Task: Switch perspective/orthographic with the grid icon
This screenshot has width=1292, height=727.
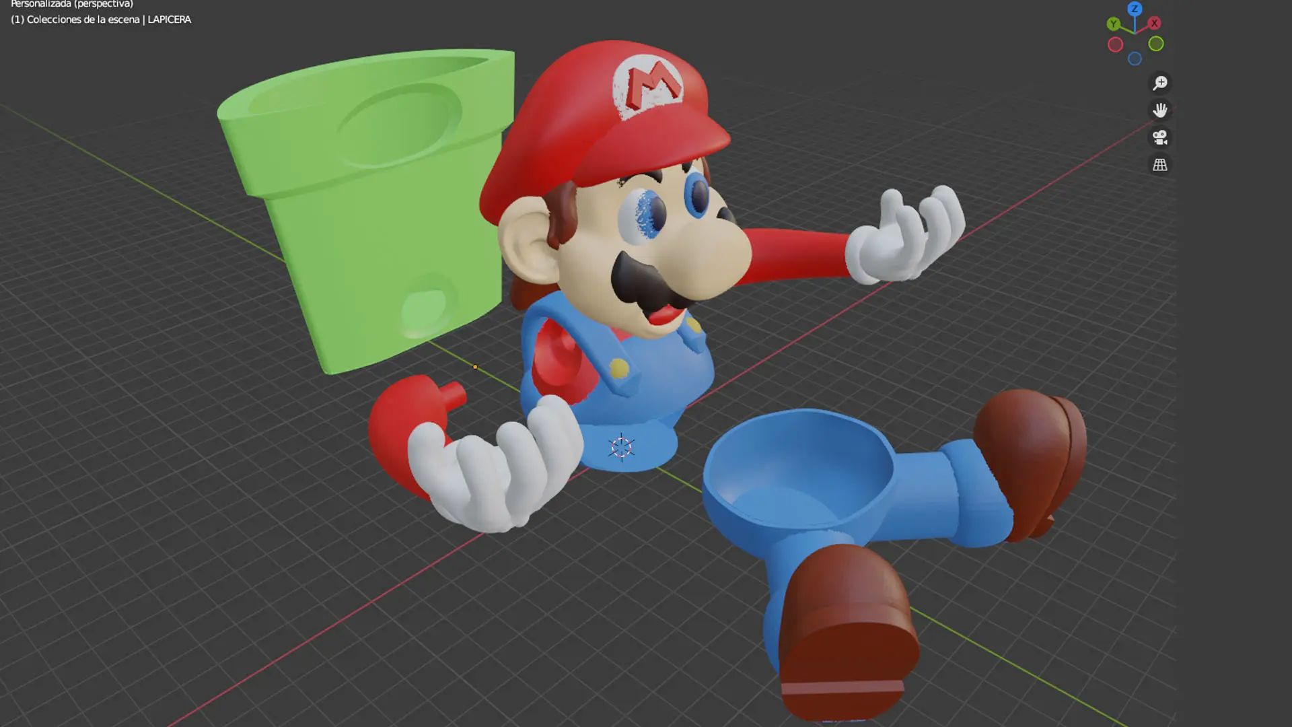Action: pyautogui.click(x=1159, y=164)
